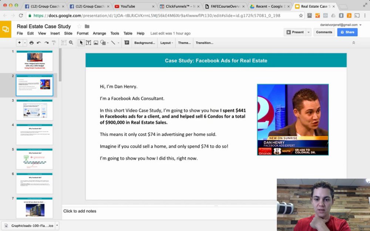Collapse the toolbar with double chevron
This screenshot has height=231, width=370.
[353, 43]
